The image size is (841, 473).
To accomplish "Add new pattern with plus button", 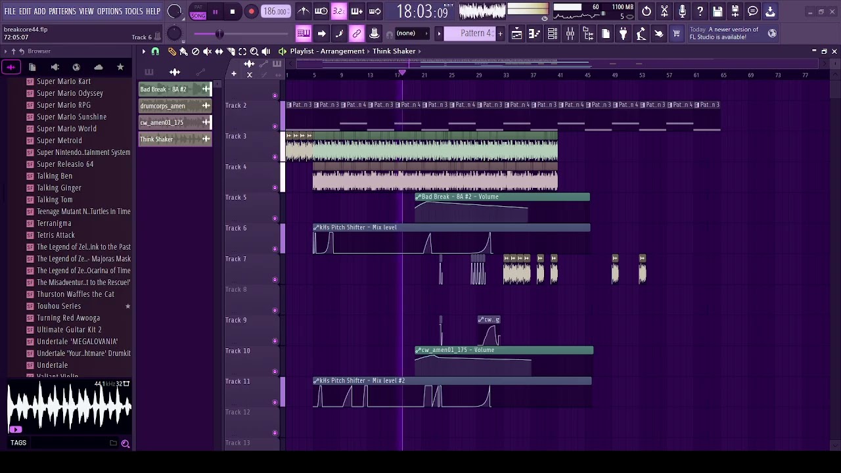I will pyautogui.click(x=500, y=34).
